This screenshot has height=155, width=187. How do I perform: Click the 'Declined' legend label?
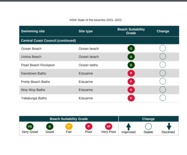(x=168, y=132)
